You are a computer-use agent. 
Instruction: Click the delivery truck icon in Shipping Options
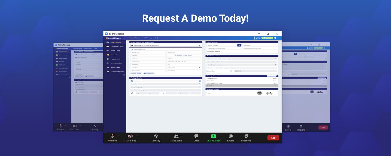269,93
